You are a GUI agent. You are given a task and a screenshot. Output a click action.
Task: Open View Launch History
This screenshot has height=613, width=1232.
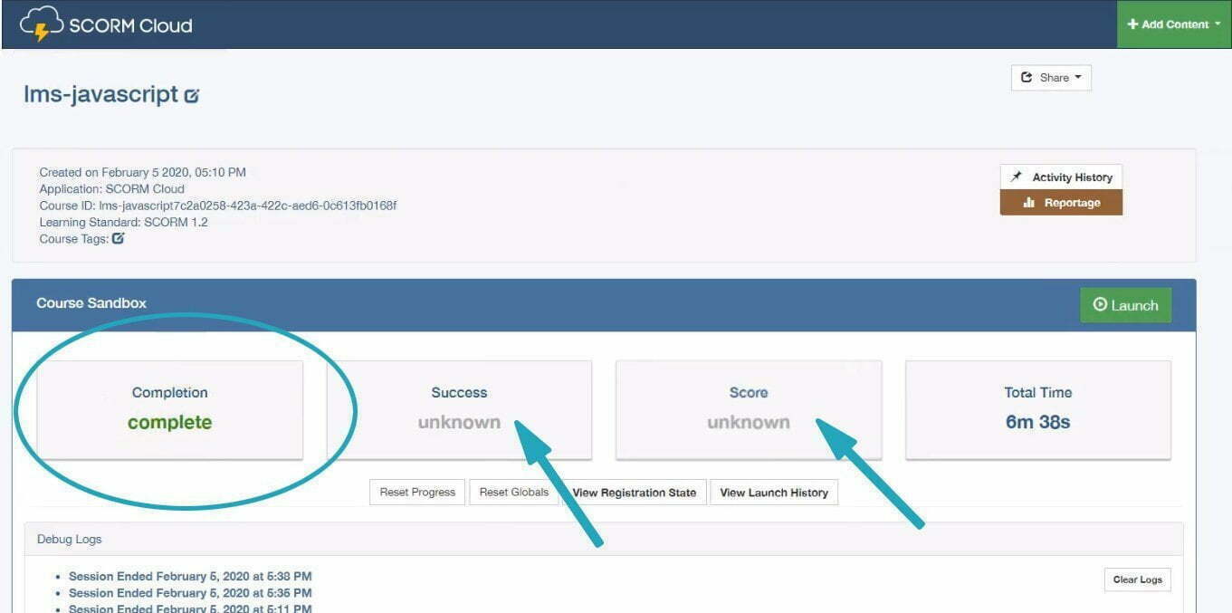click(774, 493)
